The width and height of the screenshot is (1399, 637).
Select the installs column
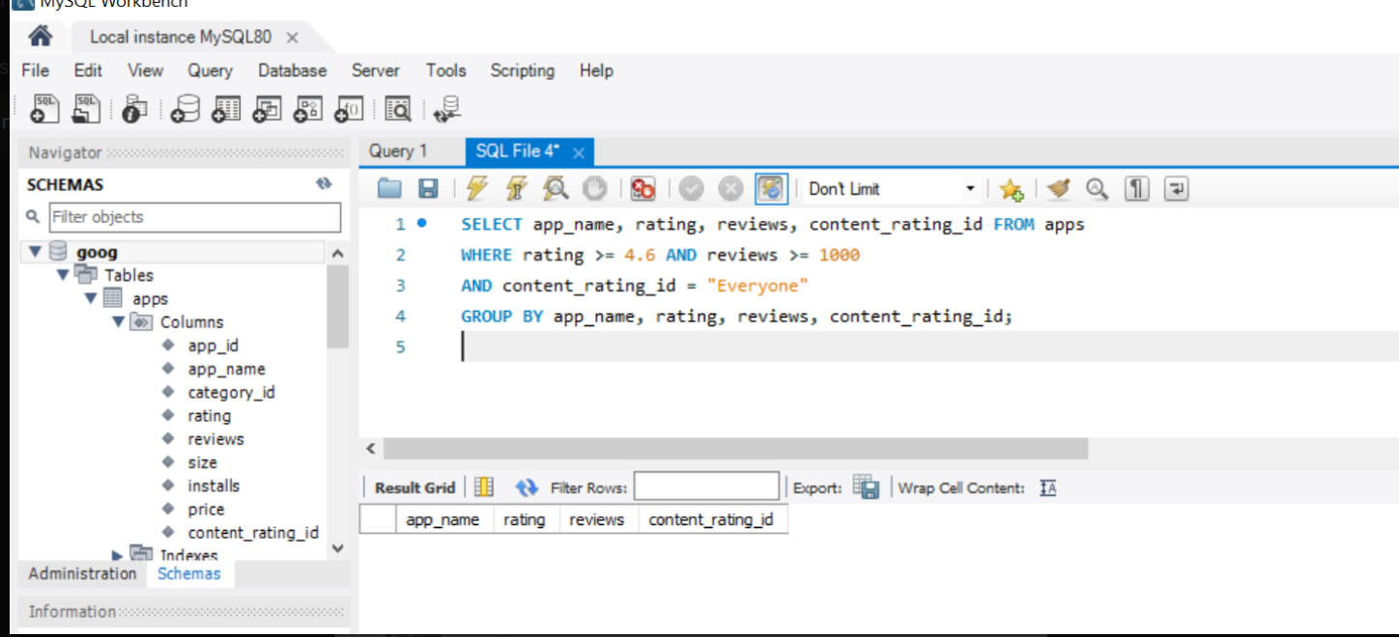coord(214,485)
